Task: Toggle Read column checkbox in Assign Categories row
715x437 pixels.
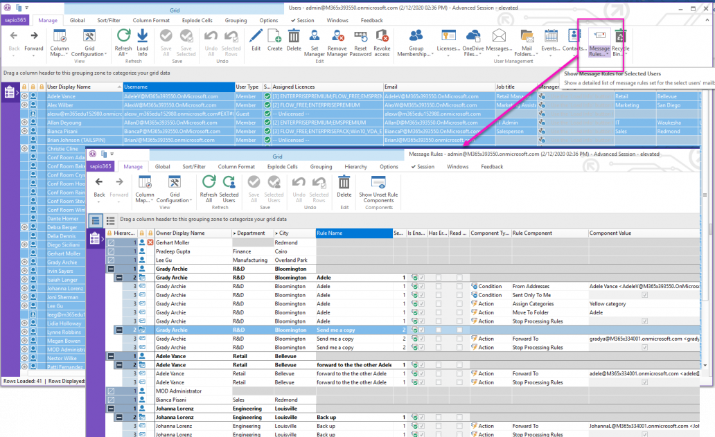Action: pos(459,304)
